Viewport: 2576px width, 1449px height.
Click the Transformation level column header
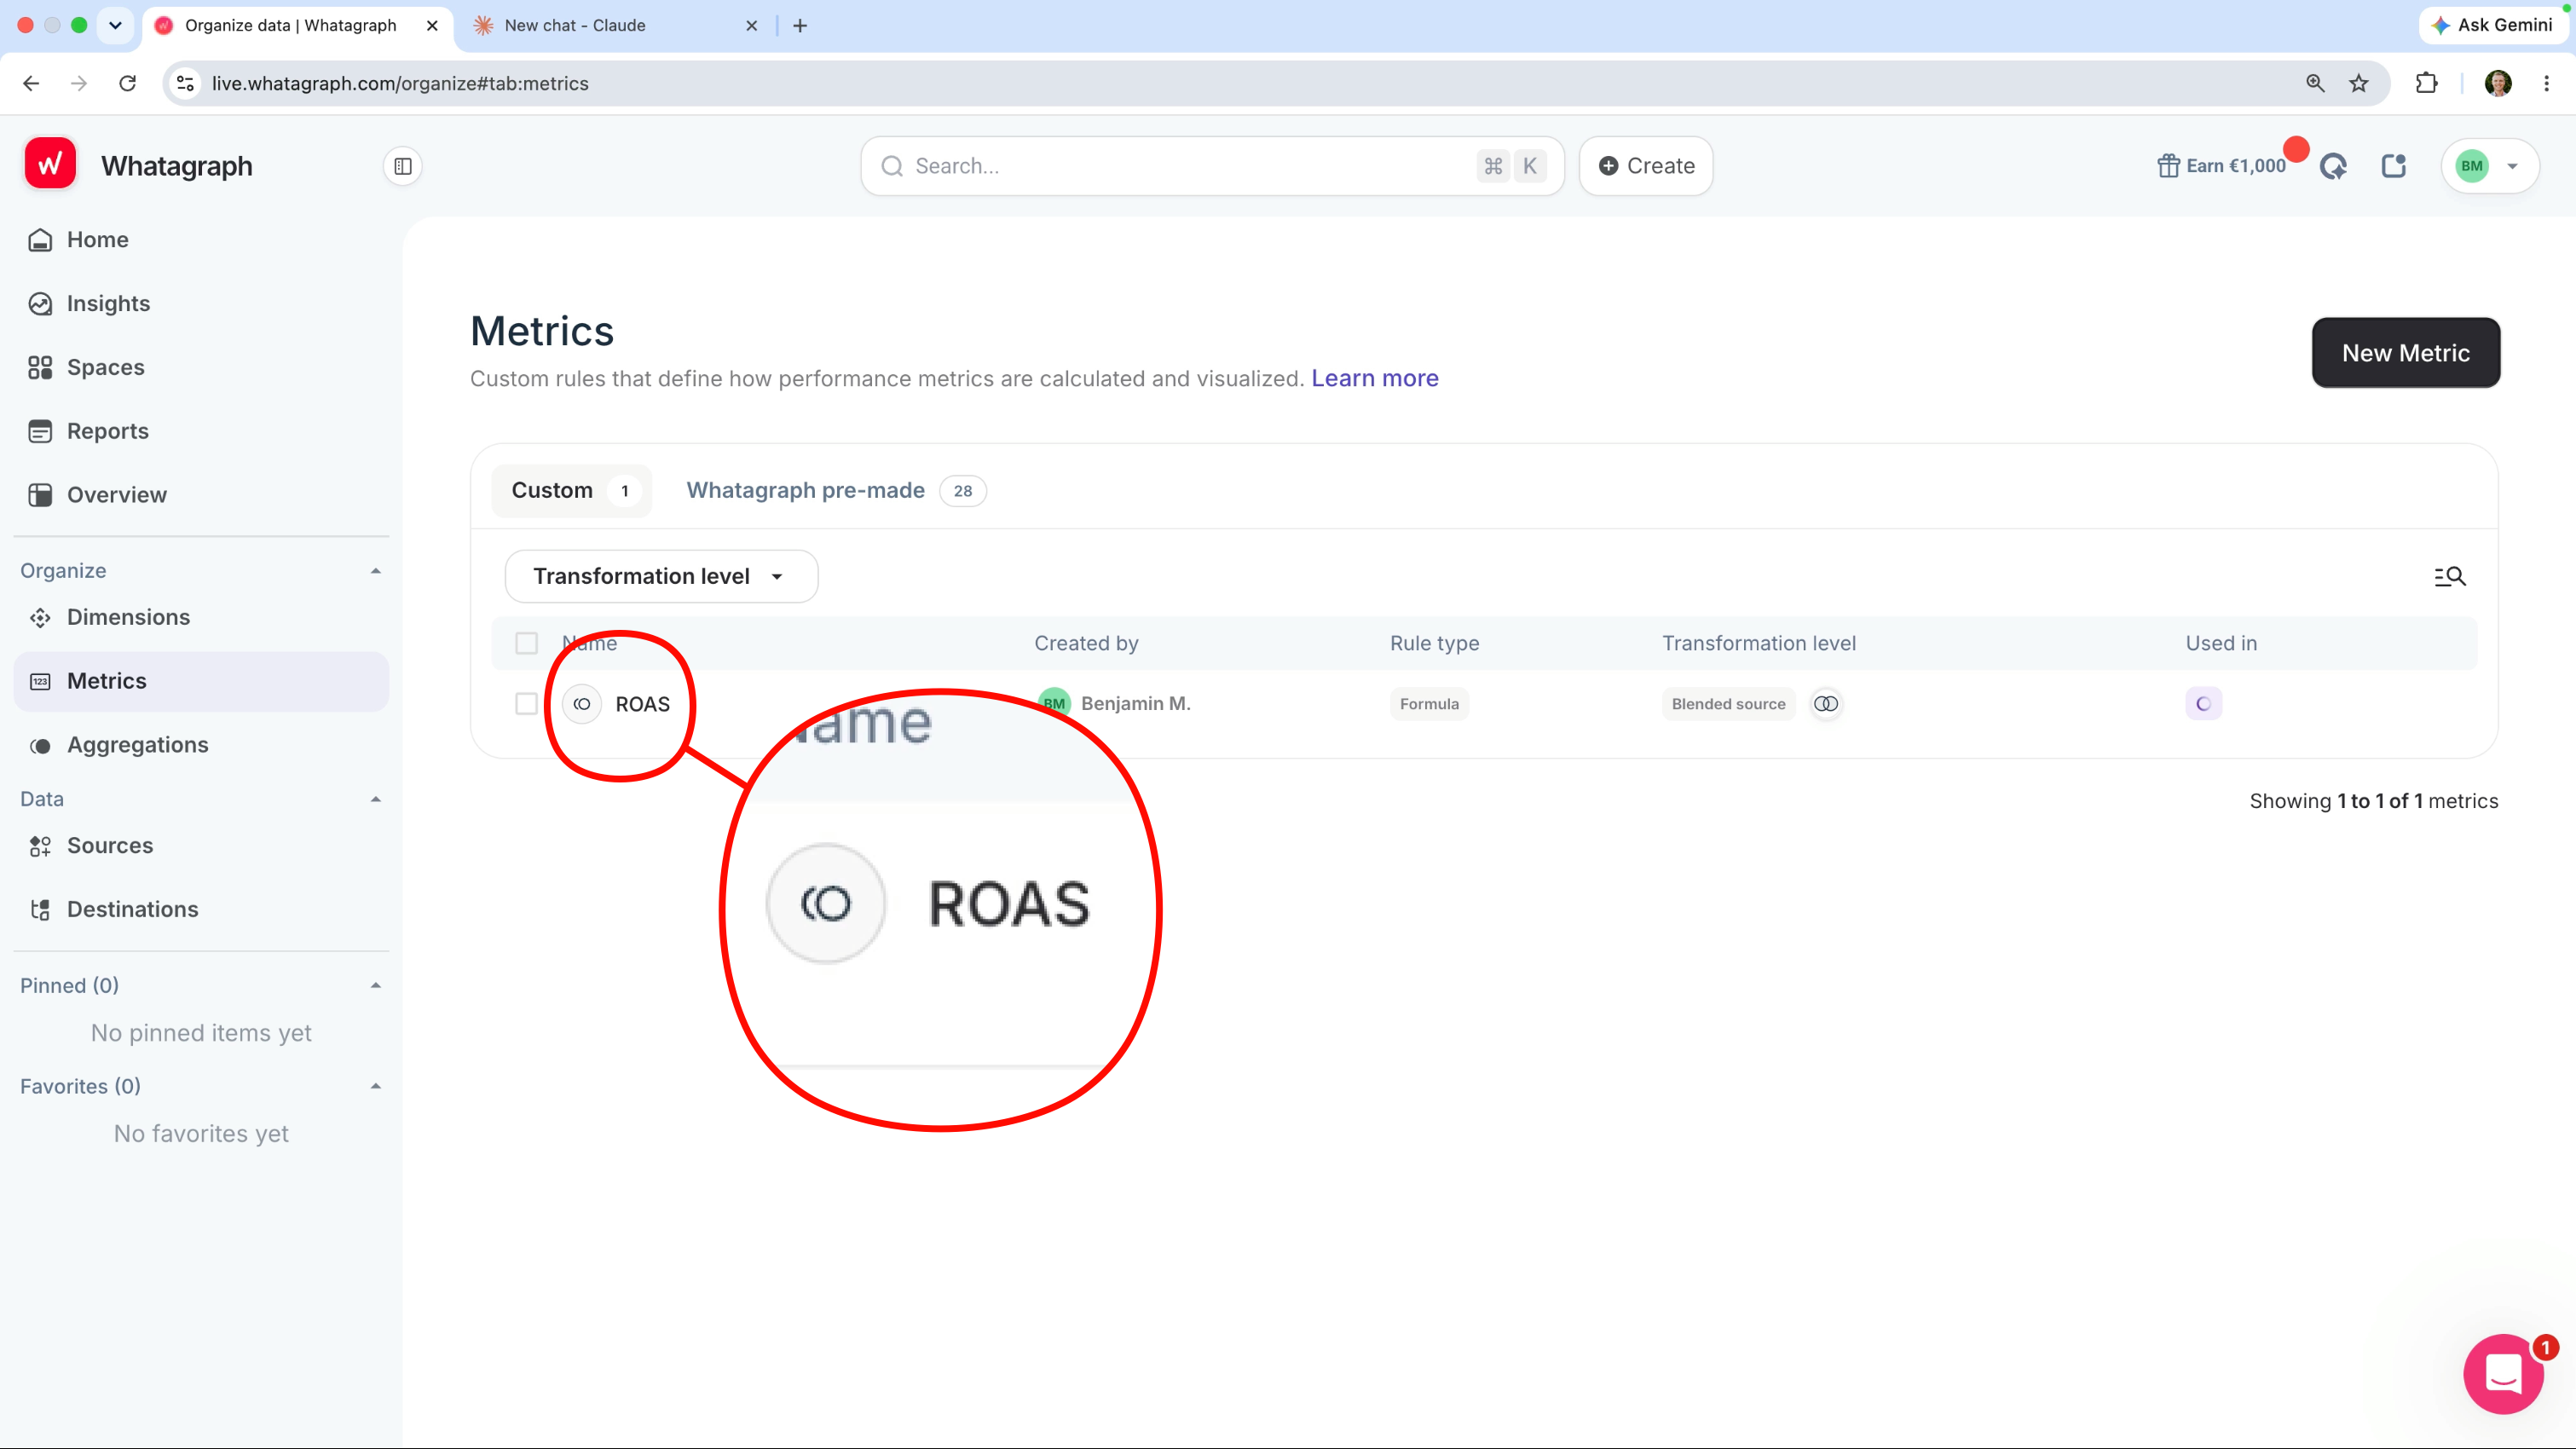click(x=1759, y=643)
